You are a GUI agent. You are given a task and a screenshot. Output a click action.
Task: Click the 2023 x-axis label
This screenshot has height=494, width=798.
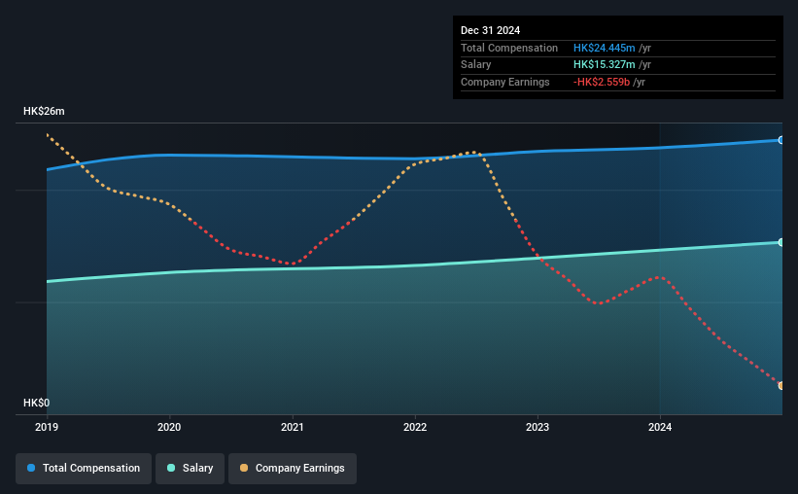click(538, 427)
